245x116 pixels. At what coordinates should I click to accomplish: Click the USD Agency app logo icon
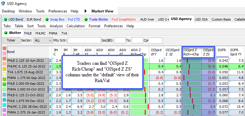click(x=3, y=3)
